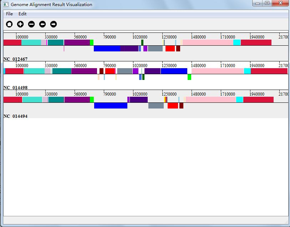Click the "790000" ruler label of the top track
Image resolution: width=290 pixels, height=227 pixels.
click(110, 37)
